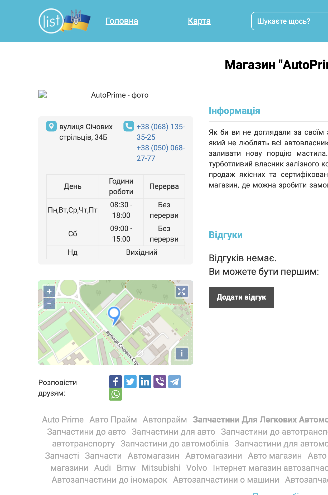Click the phone handset icon
328x495 pixels.
point(129,126)
